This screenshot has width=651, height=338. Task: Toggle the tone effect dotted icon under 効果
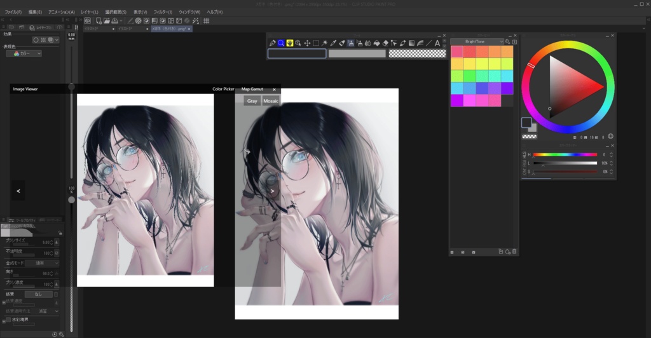click(x=43, y=40)
